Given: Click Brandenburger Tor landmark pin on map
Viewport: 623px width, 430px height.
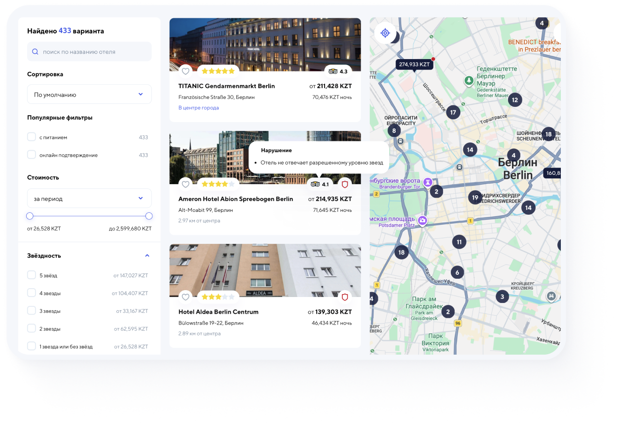Looking at the screenshot, I should pyautogui.click(x=428, y=182).
